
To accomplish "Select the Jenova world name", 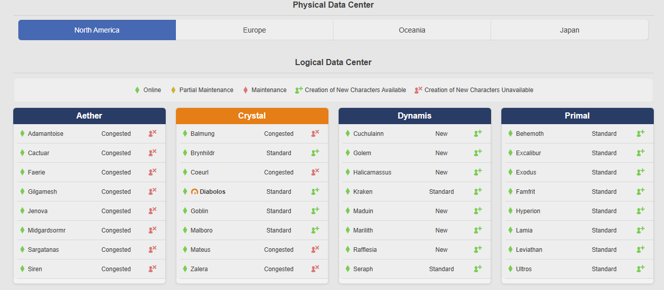I will tap(38, 211).
